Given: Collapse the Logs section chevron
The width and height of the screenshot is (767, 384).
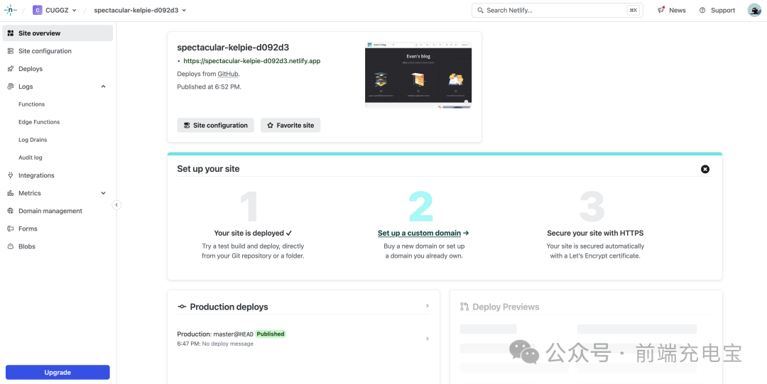Looking at the screenshot, I should pos(103,87).
